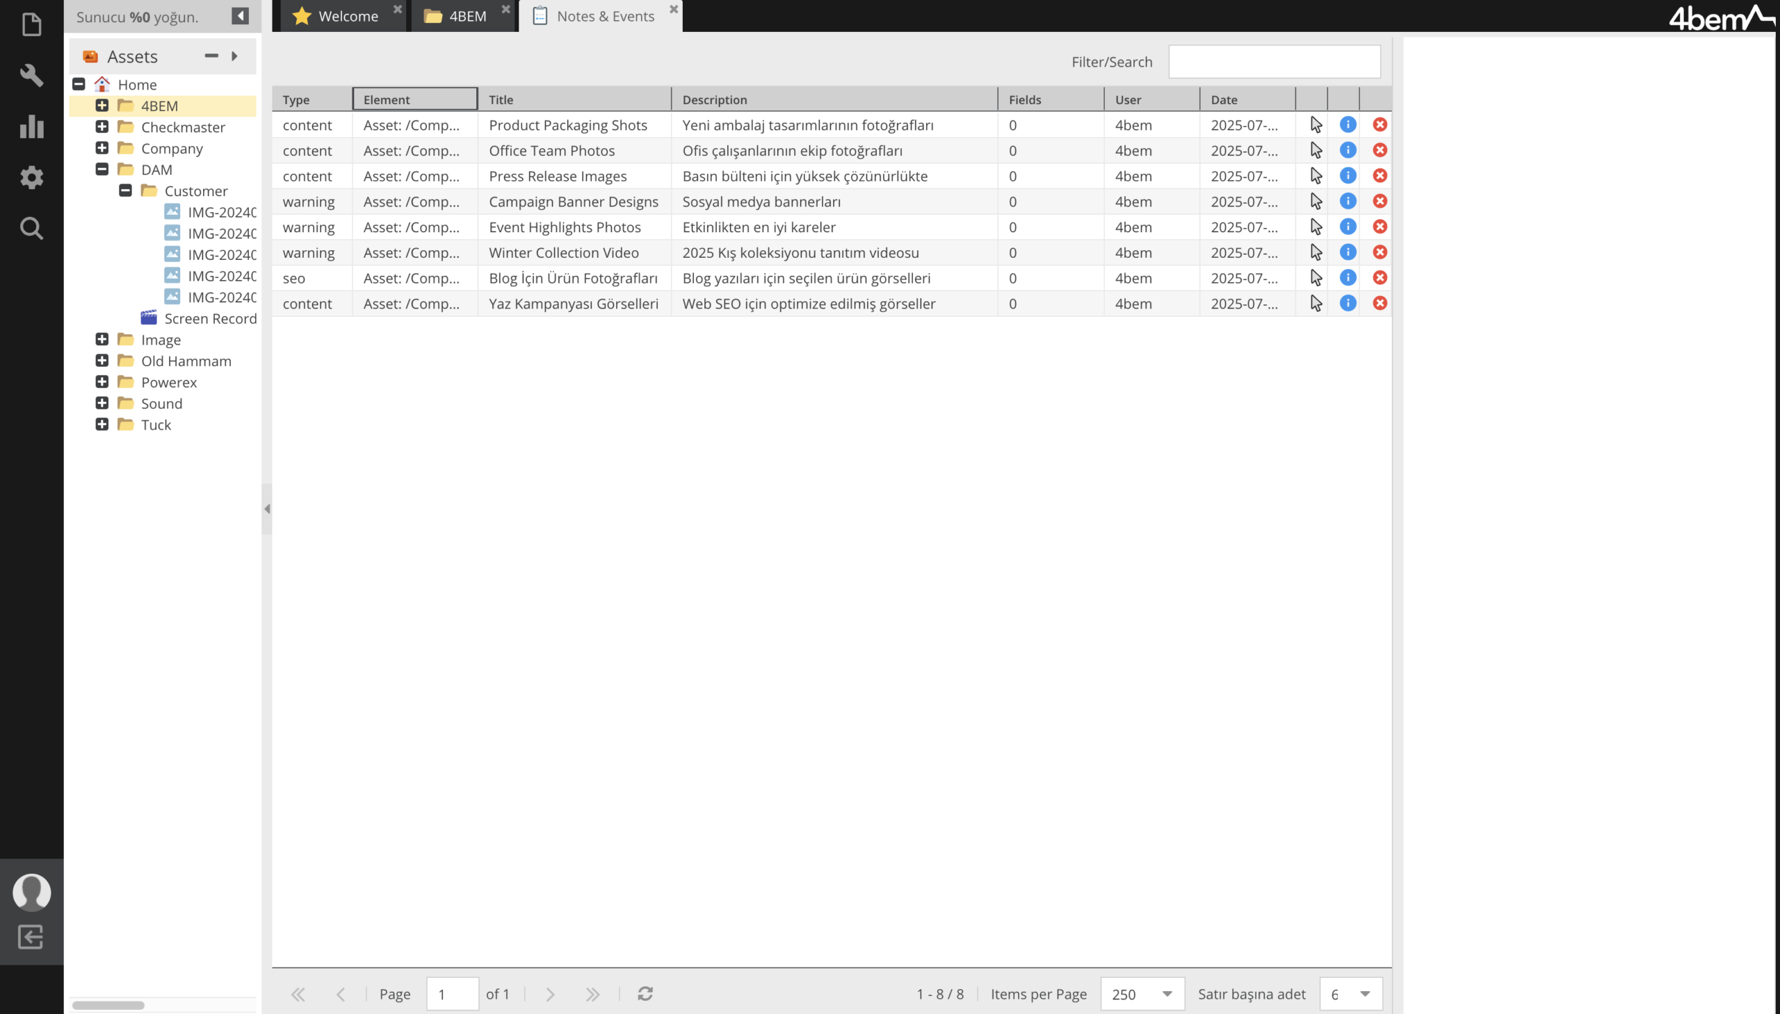Screen dimensions: 1780x1014
Task: Click the horizontal scrollbar under asset tree
Action: [108, 1005]
